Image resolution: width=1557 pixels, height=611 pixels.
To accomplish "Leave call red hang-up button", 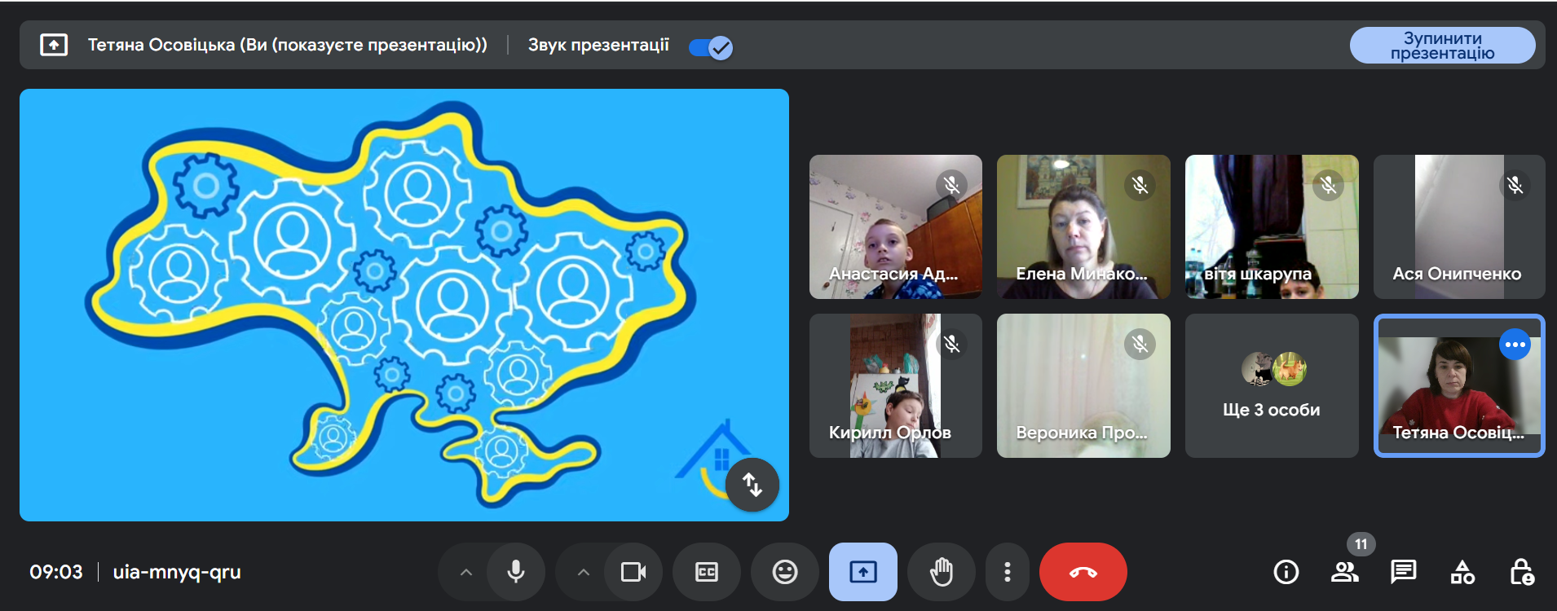I will (x=1083, y=572).
